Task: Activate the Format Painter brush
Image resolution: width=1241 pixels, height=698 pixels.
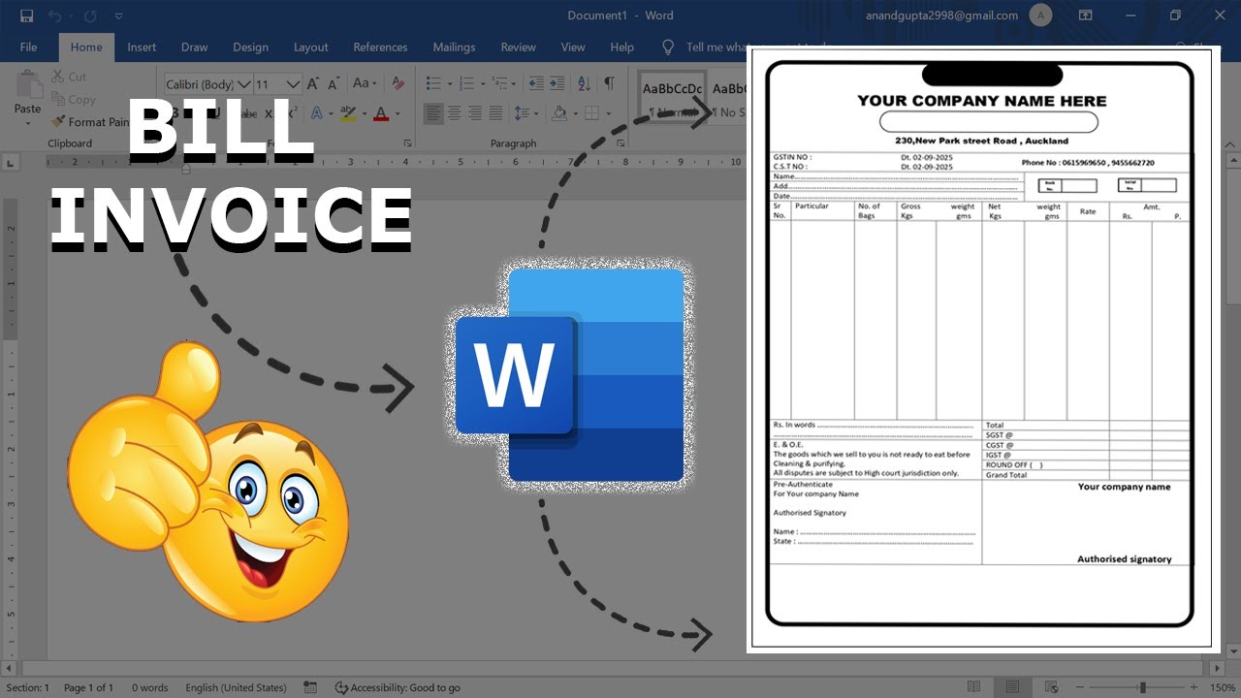Action: click(89, 122)
